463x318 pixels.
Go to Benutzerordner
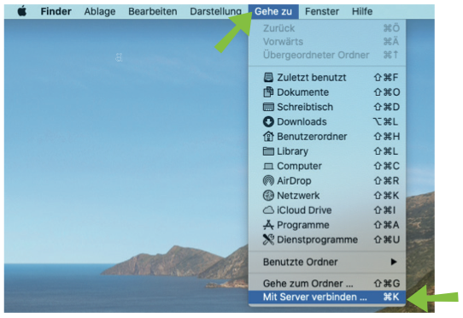pyautogui.click(x=327, y=137)
